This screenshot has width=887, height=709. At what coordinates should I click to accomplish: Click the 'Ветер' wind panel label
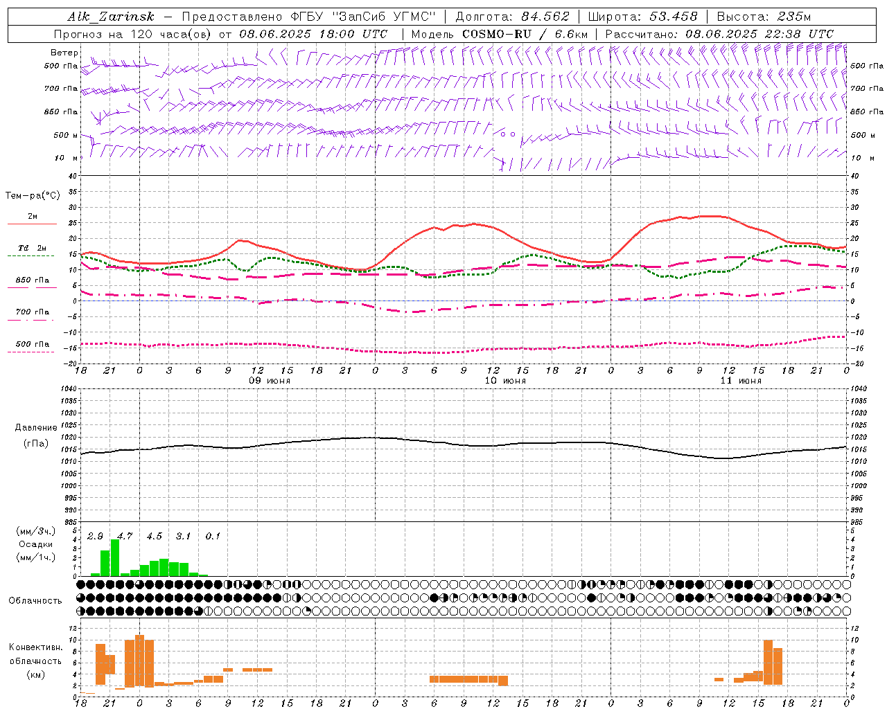coord(64,53)
